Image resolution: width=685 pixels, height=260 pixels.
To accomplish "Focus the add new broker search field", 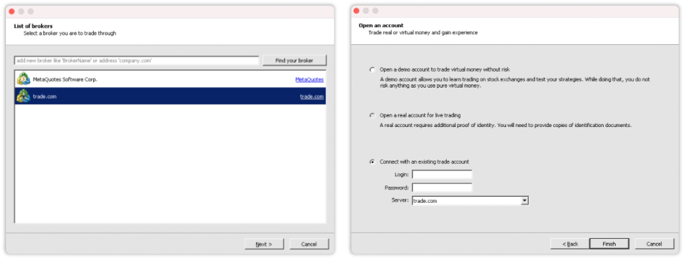I will (137, 61).
